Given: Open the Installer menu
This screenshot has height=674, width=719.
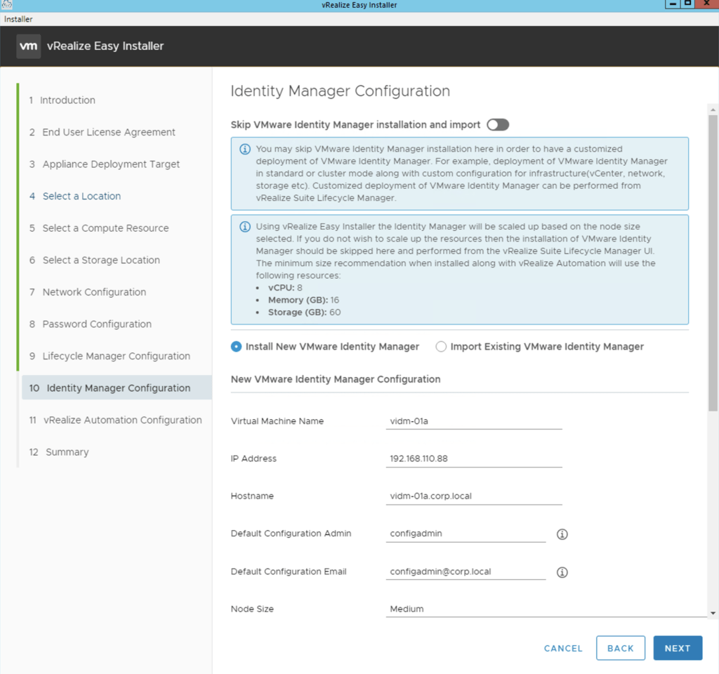Looking at the screenshot, I should (18, 19).
